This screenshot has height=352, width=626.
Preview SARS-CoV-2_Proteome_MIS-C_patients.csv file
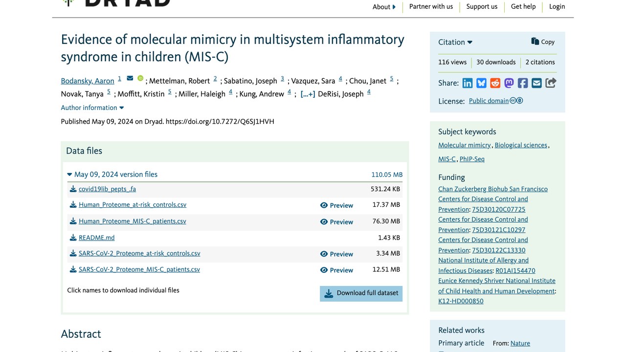(x=336, y=270)
